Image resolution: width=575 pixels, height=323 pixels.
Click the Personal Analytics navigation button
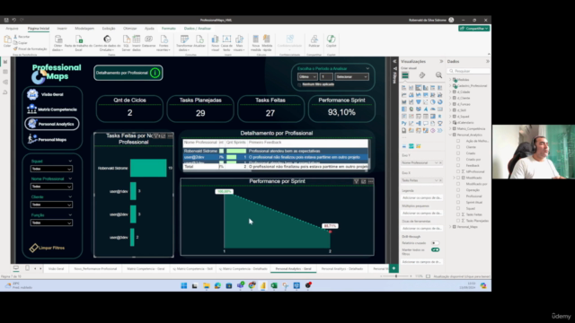52,124
